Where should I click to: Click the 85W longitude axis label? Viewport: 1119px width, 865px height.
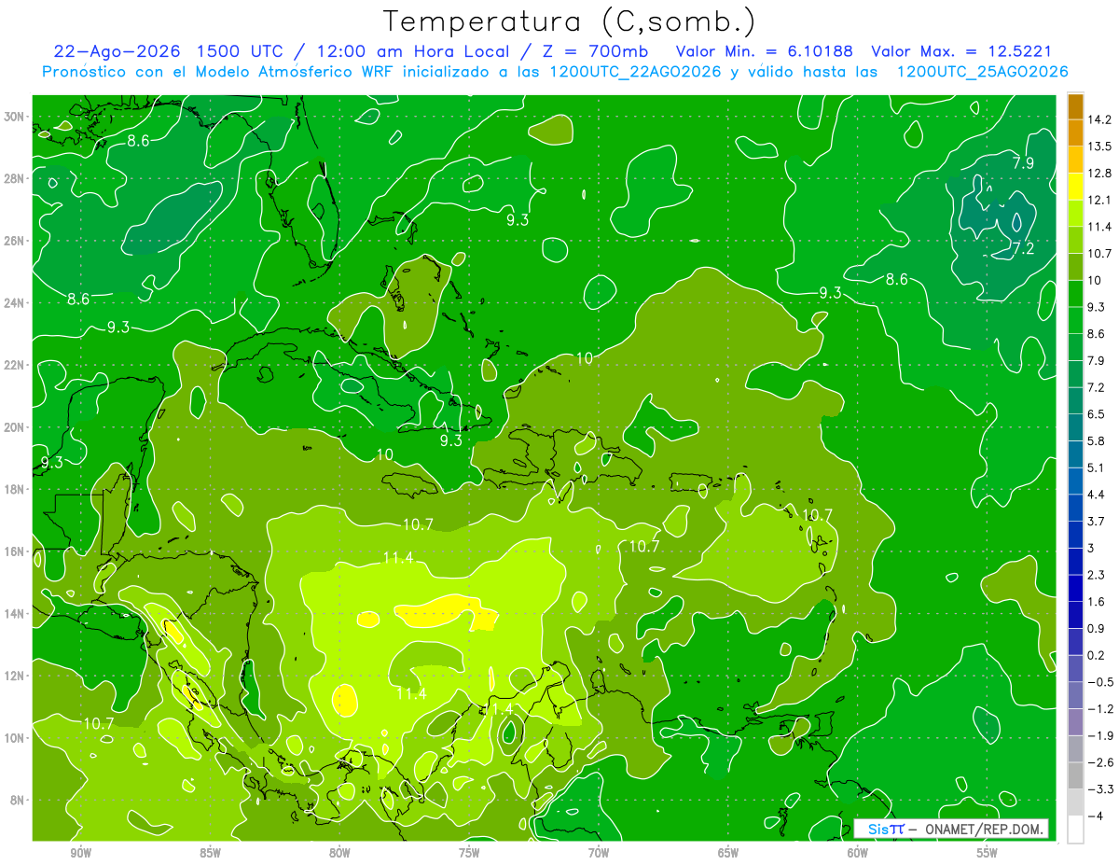210,853
